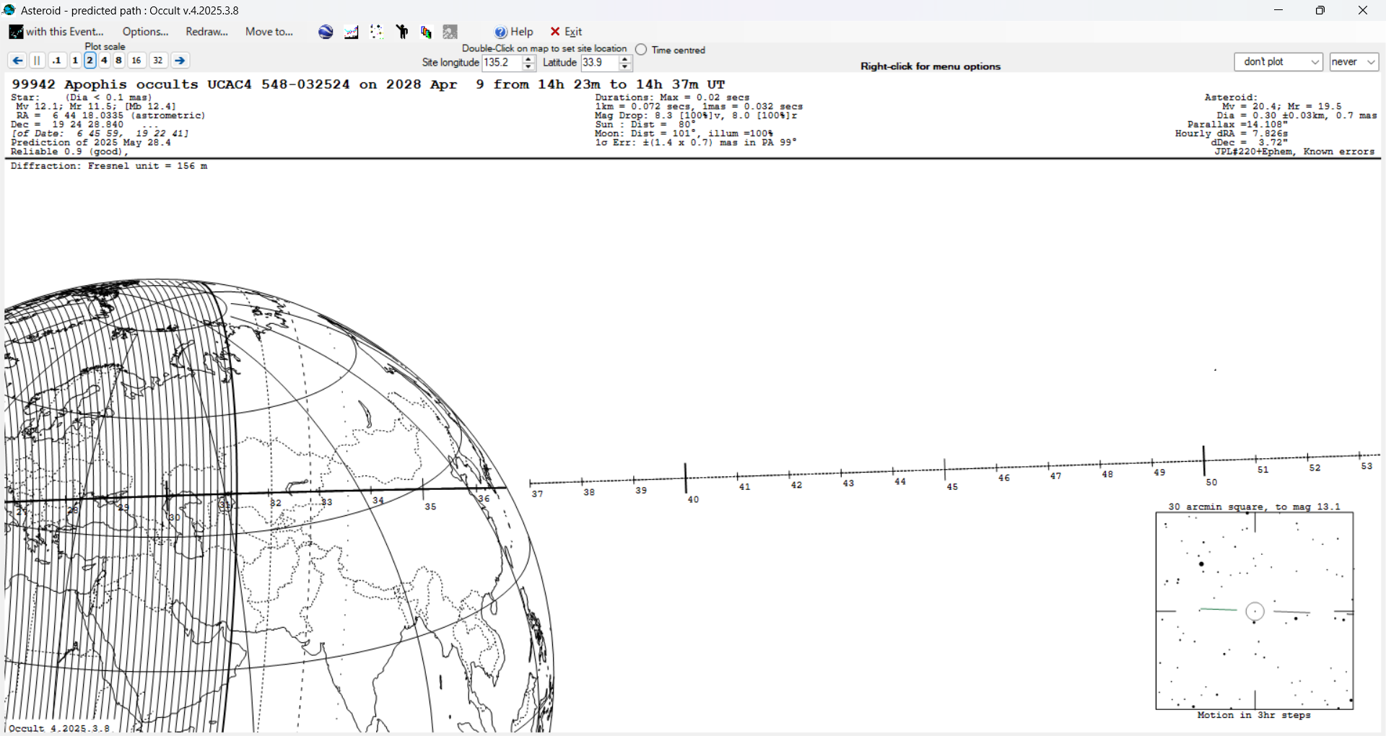Click the 50 minute tick on path
The height and width of the screenshot is (736, 1386).
click(x=1203, y=460)
